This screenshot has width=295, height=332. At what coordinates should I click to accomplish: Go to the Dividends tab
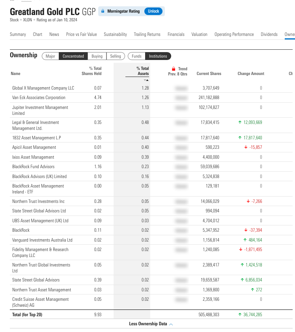(x=269, y=34)
